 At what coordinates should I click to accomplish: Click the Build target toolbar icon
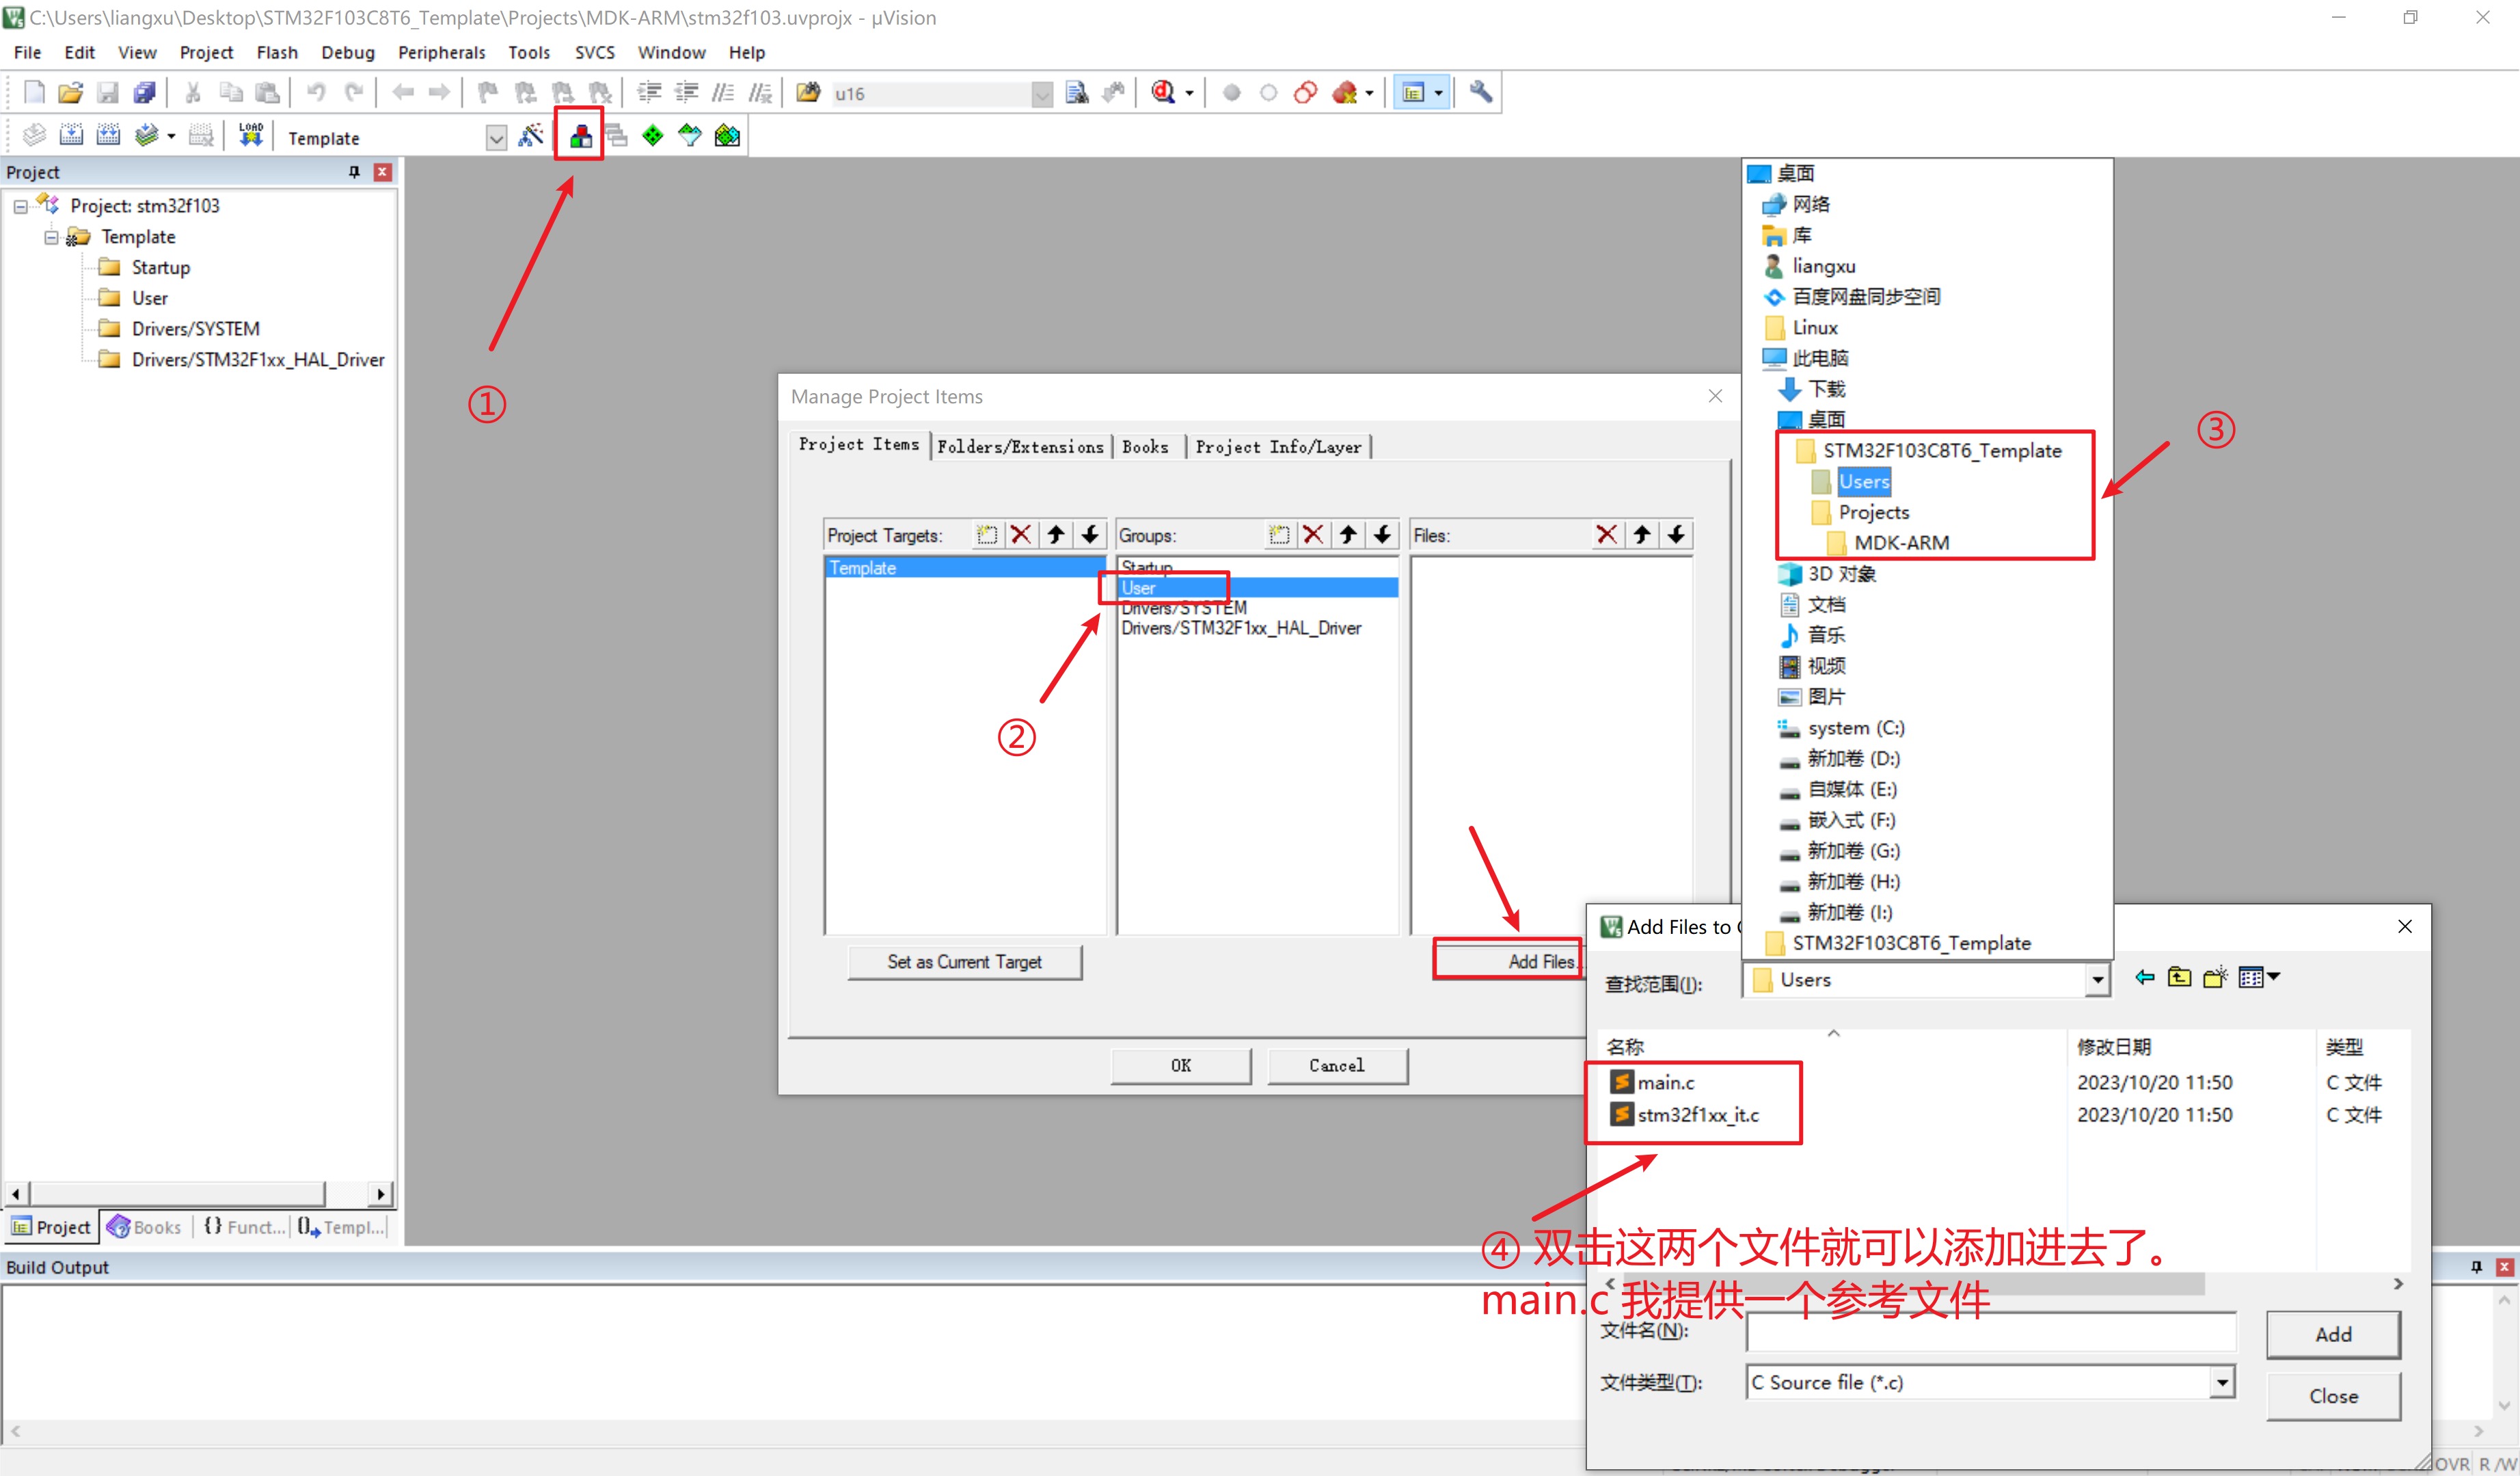pos(71,135)
